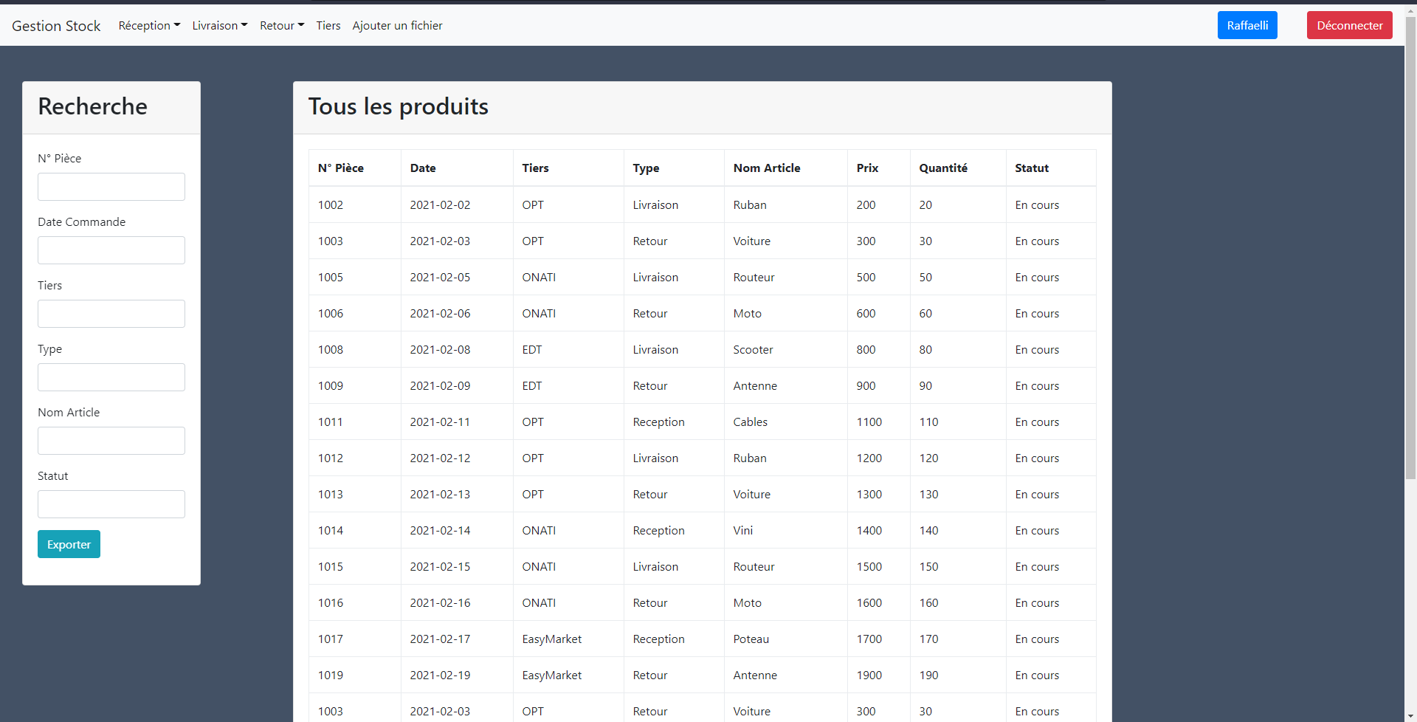1417x722 pixels.
Task: Open the Retour navigation dropdown
Action: tap(281, 25)
